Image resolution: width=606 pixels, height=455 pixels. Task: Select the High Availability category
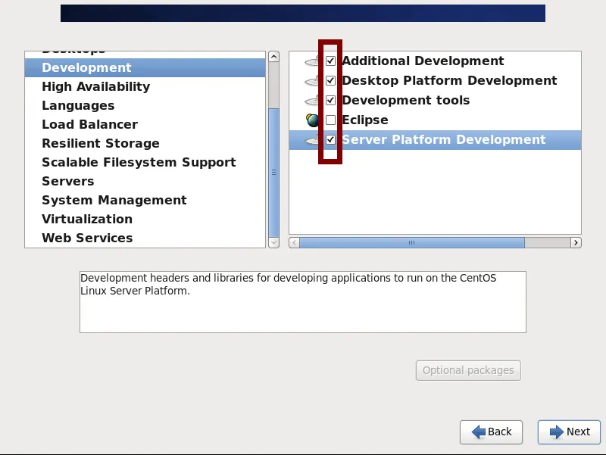click(145, 86)
